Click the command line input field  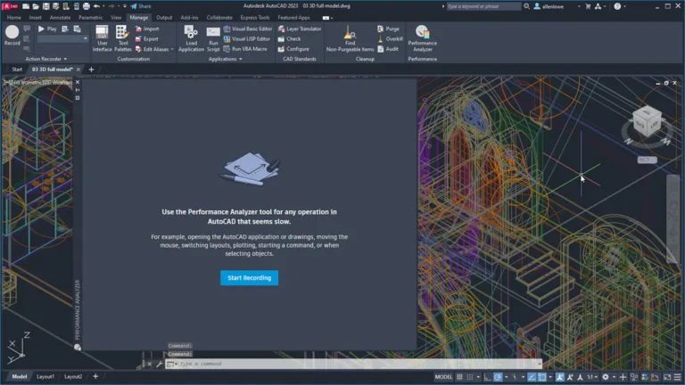point(357,364)
